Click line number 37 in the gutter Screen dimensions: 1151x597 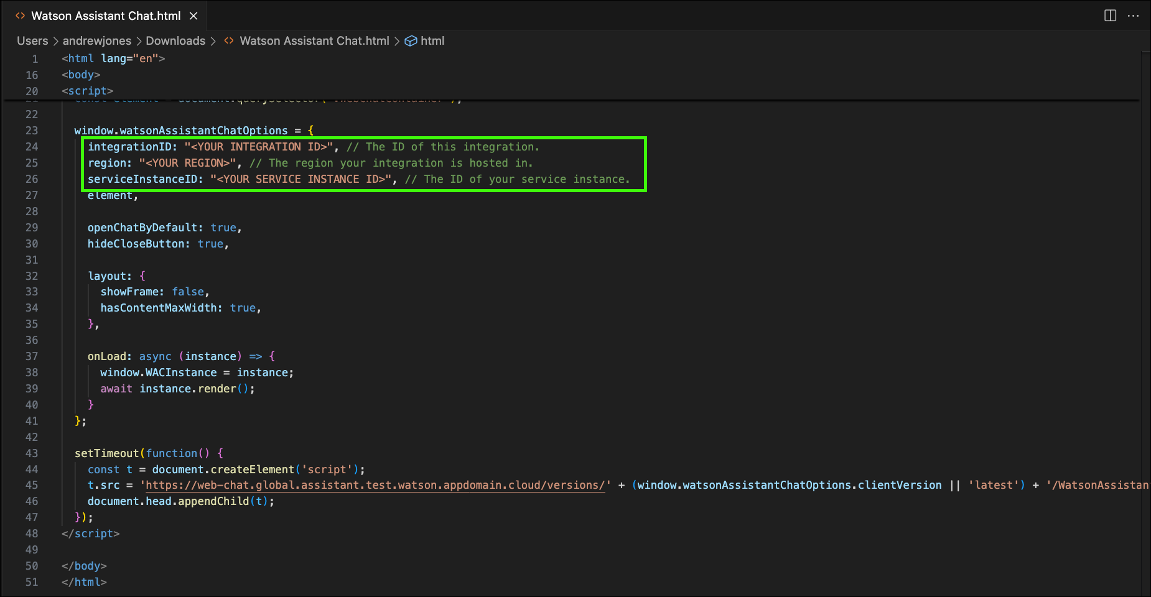[x=32, y=356]
